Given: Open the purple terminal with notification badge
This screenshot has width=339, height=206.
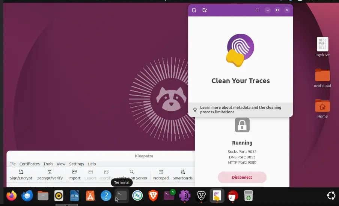Looking at the screenshot, I should (169, 196).
